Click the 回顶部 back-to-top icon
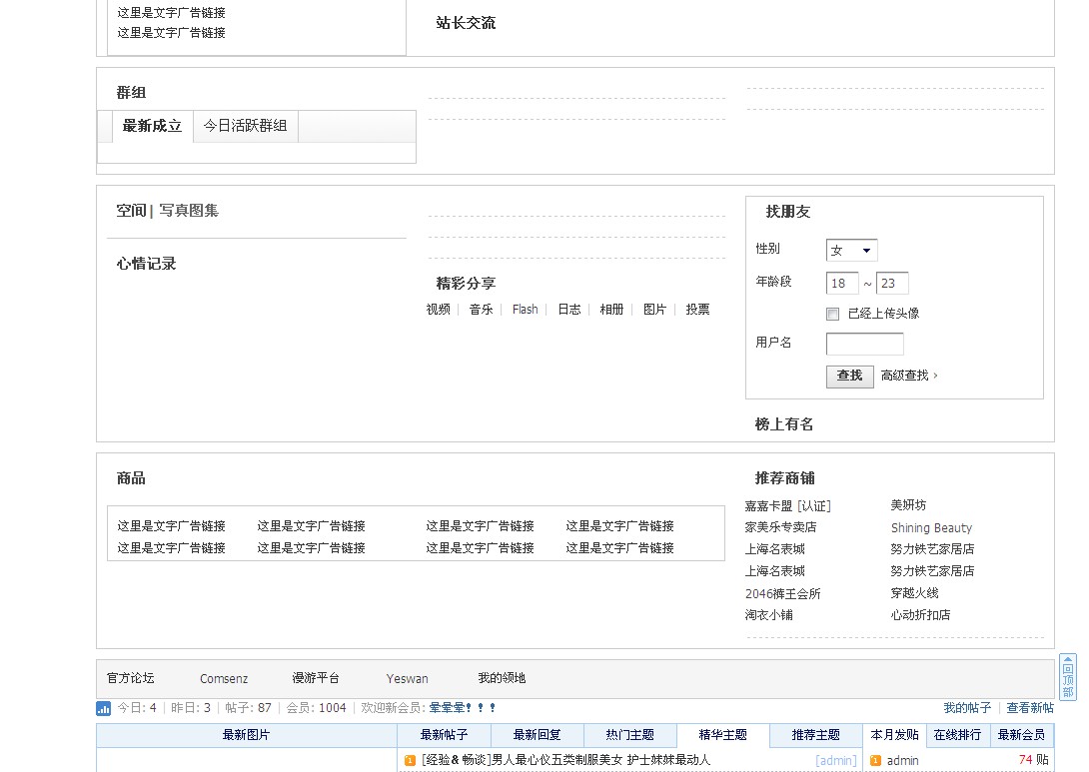 [x=1069, y=678]
